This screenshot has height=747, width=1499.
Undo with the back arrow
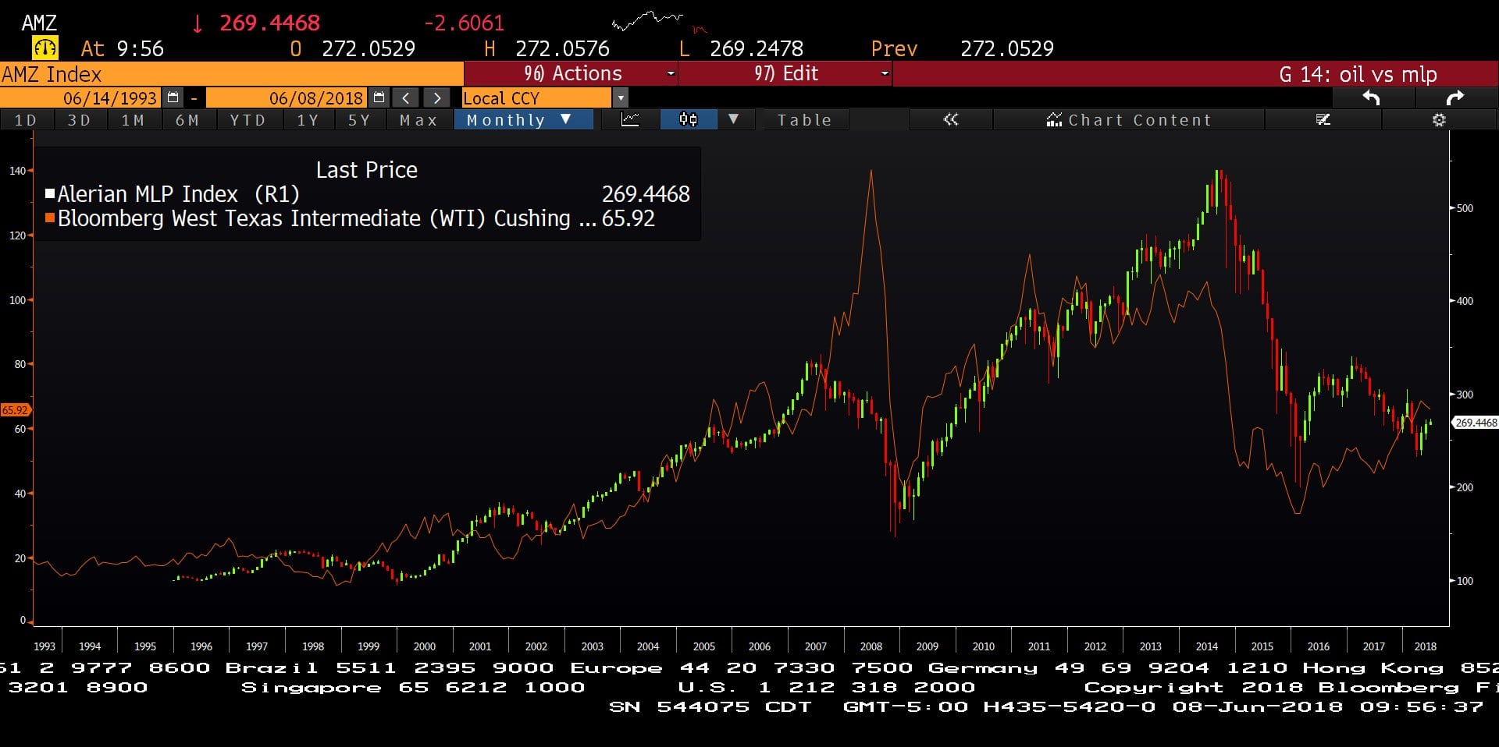click(x=1372, y=97)
